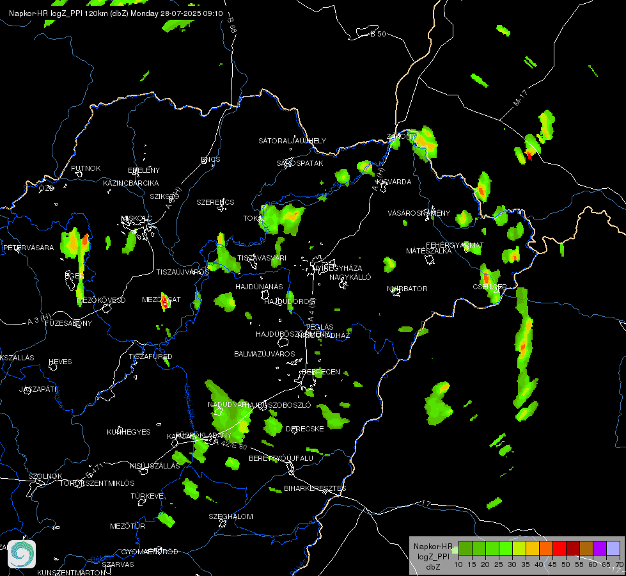The height and width of the screenshot is (576, 626).
Task: Click the MEZŐKÖVESD label
Action: click(102, 300)
